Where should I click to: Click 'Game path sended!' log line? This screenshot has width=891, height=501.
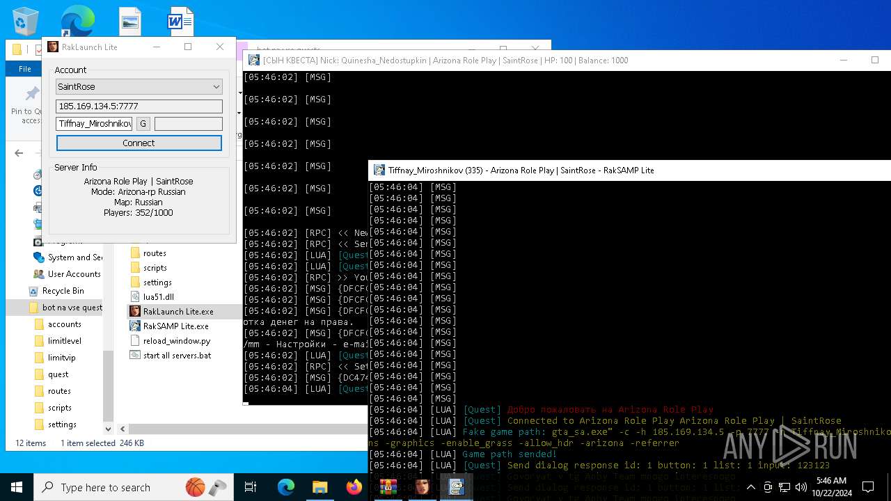(x=510, y=454)
